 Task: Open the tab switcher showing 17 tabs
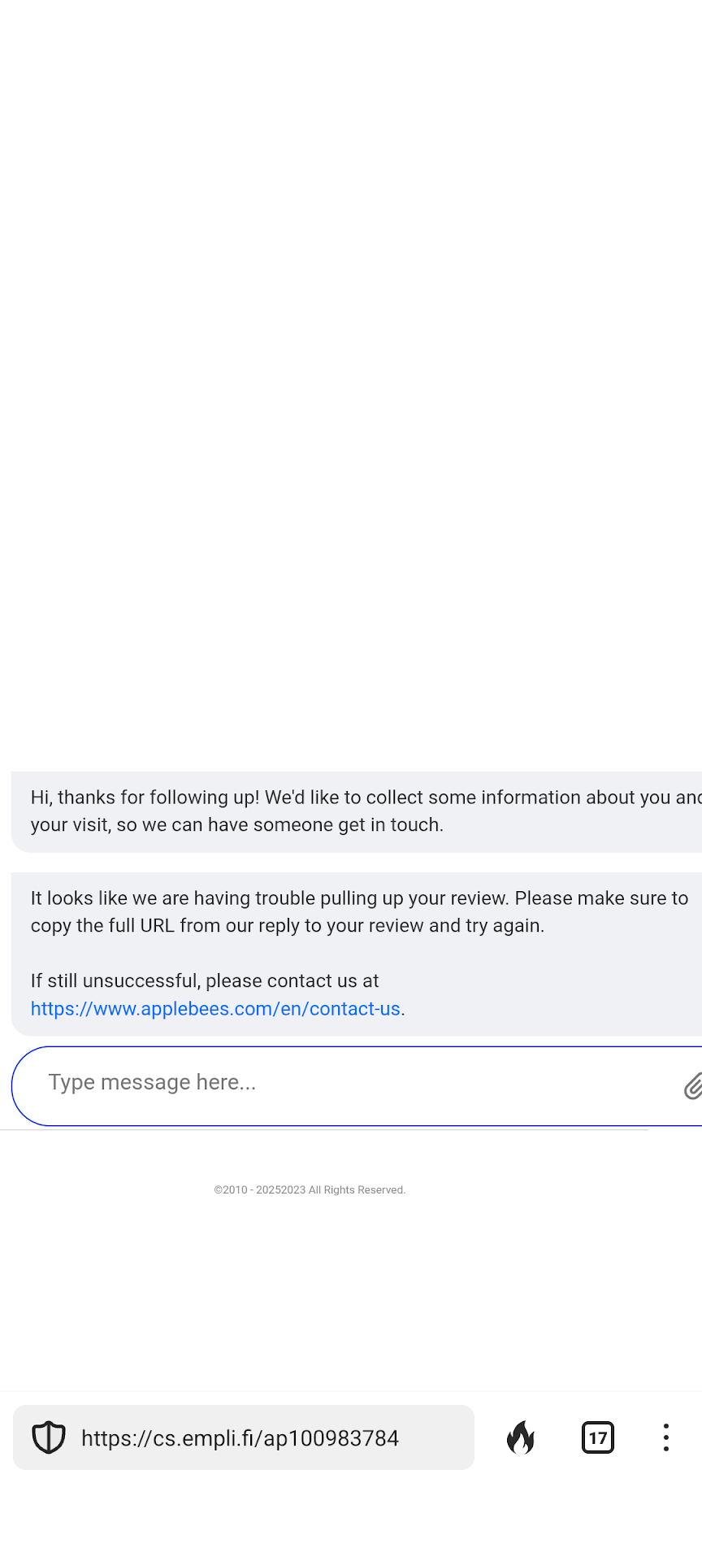598,1437
